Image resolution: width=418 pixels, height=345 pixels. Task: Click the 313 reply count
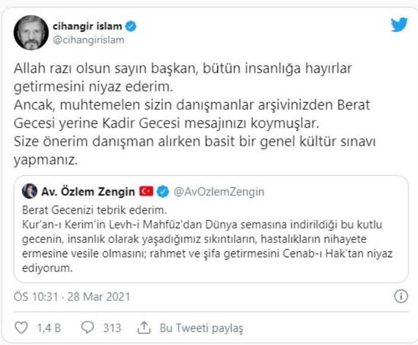click(111, 328)
